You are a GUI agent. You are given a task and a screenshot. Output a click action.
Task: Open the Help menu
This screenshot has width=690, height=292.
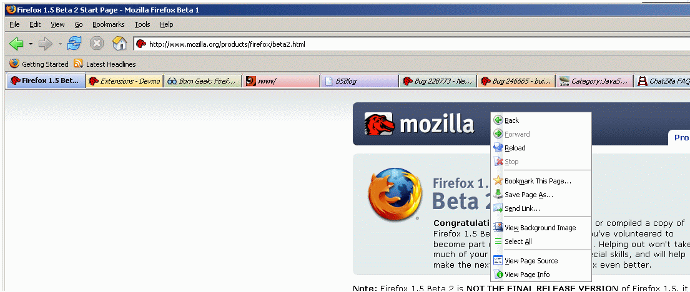pyautogui.click(x=166, y=24)
